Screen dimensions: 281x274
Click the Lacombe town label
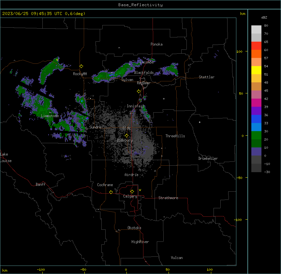click(147, 62)
